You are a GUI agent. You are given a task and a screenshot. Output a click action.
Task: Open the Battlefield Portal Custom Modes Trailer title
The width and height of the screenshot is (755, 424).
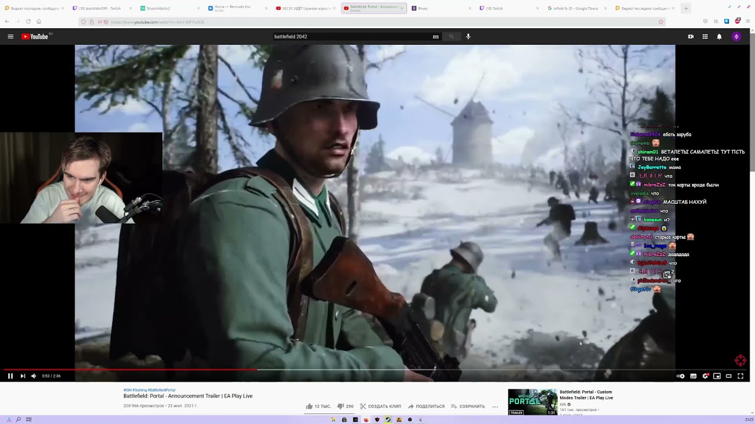coord(586,395)
